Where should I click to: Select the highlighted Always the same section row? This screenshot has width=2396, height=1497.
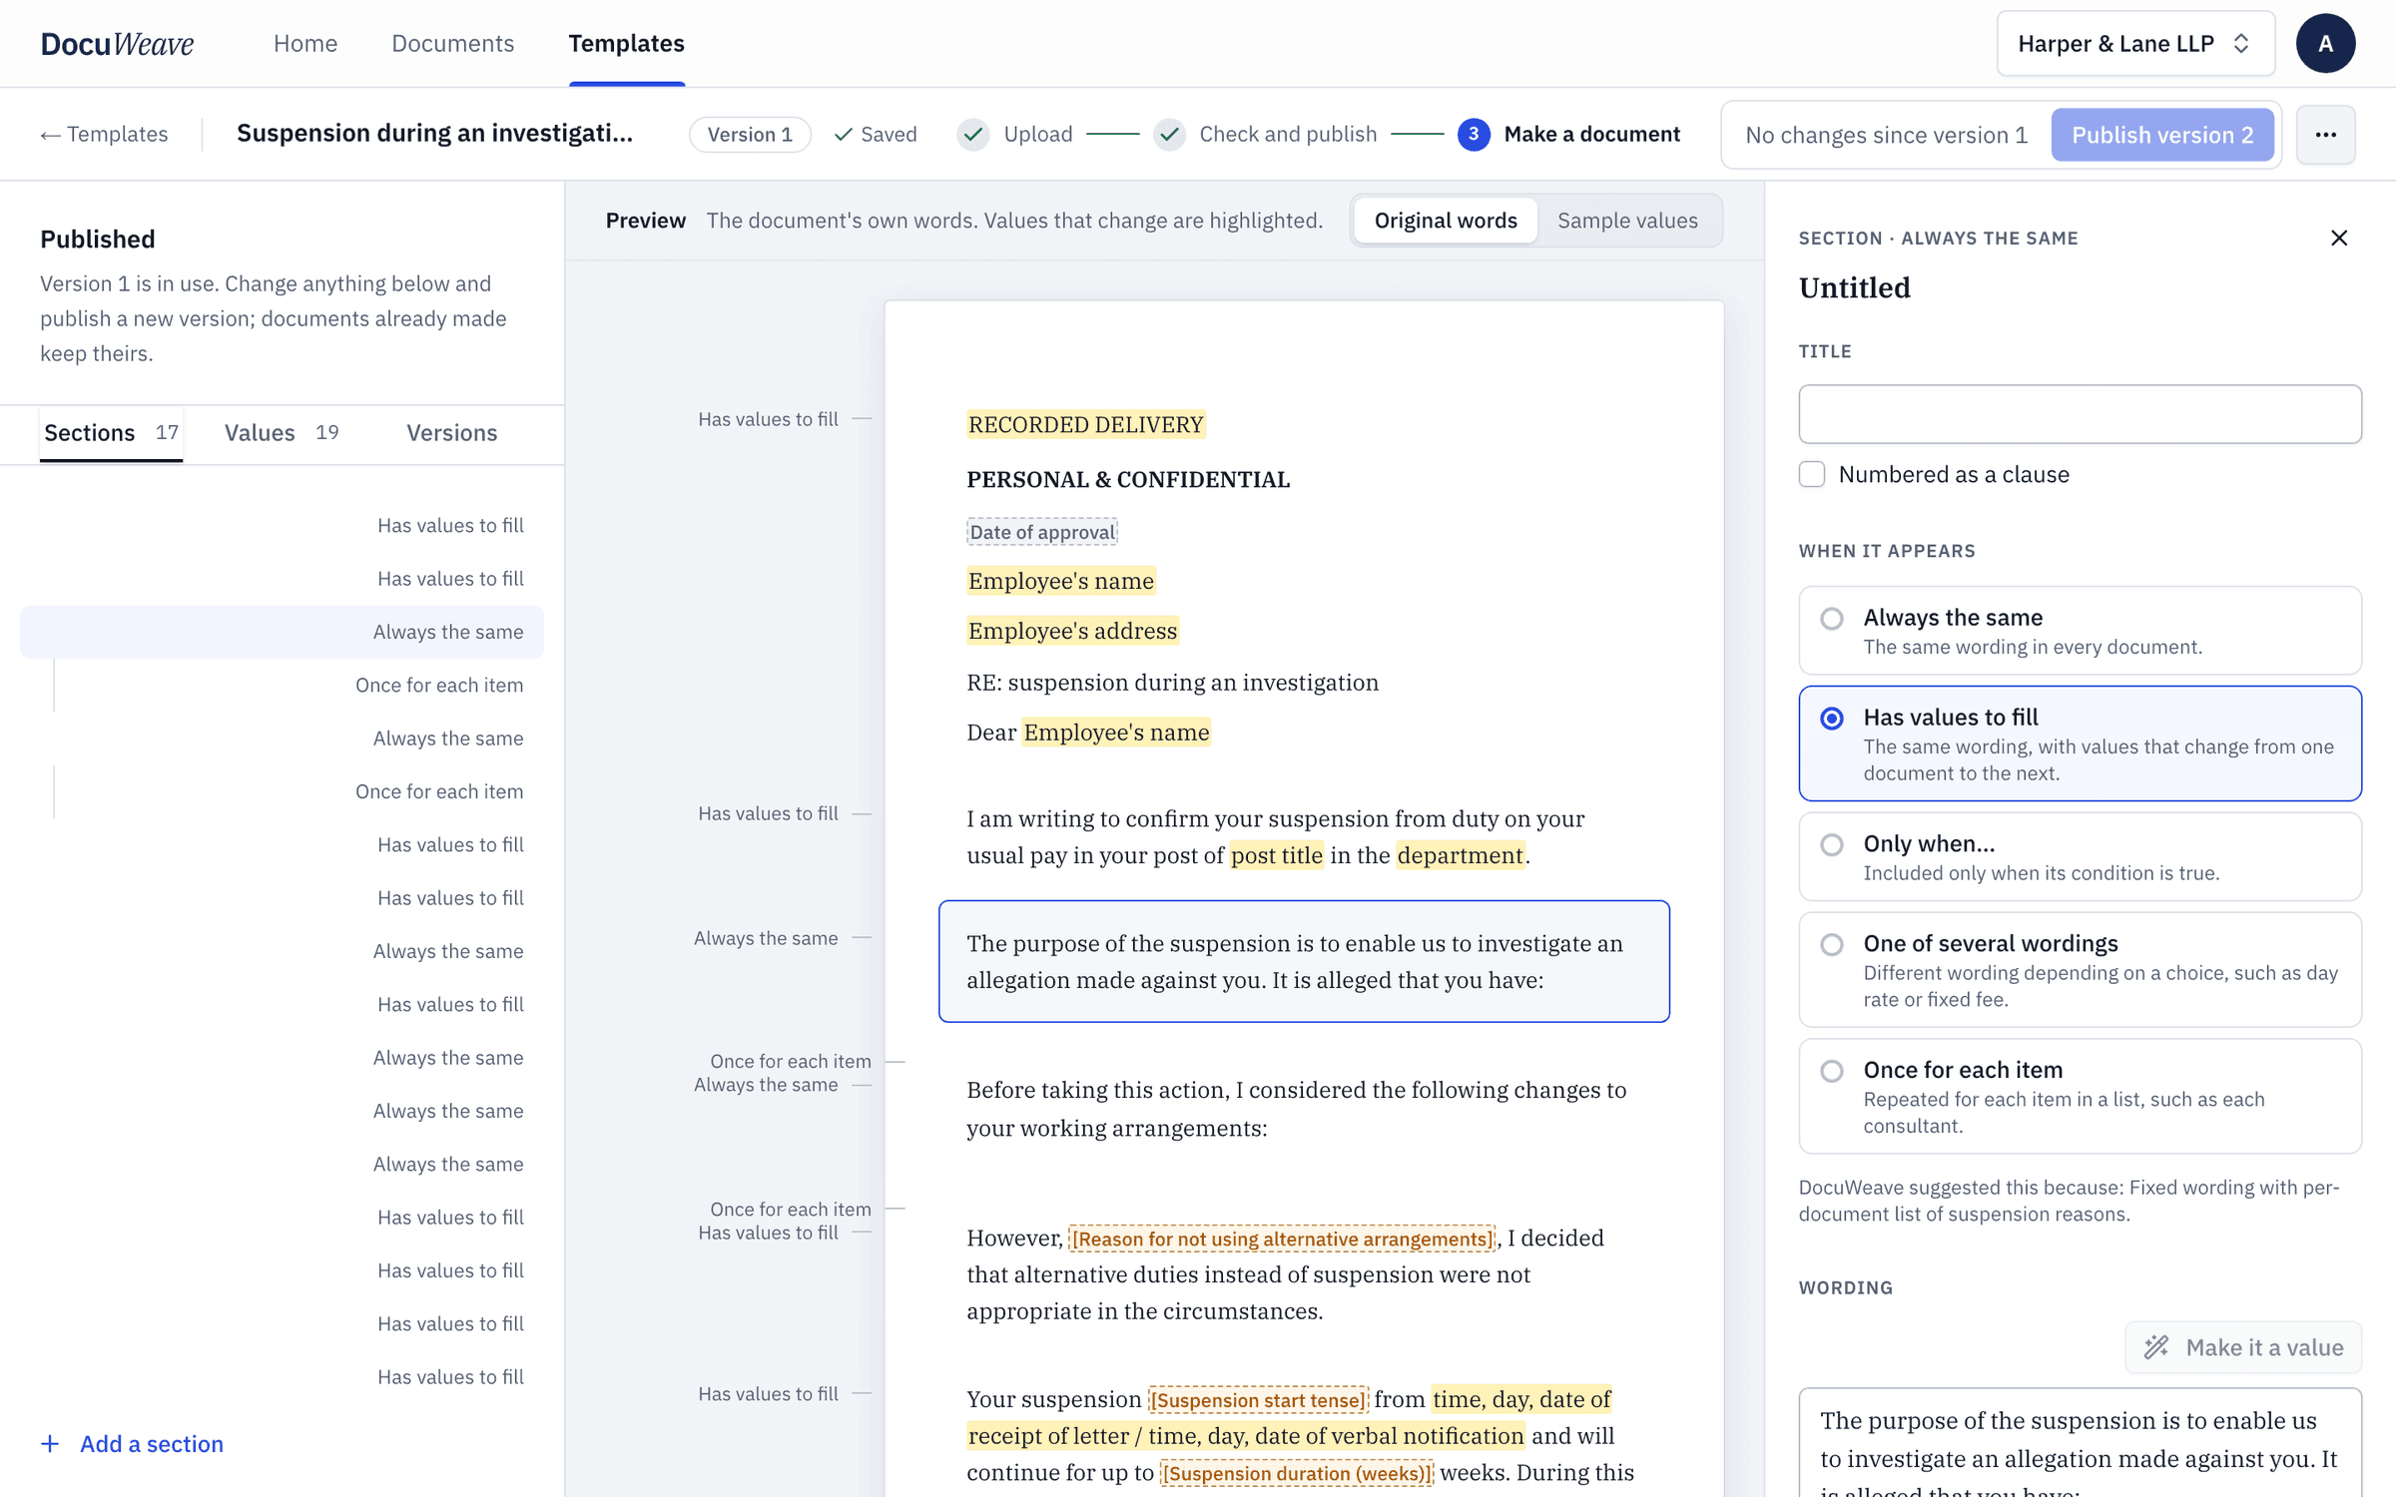pos(282,632)
